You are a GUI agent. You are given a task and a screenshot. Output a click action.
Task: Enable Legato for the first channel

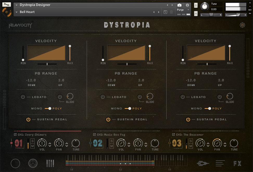click(x=23, y=97)
